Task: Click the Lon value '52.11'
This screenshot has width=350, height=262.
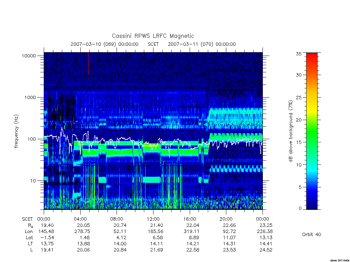Action: (x=120, y=232)
